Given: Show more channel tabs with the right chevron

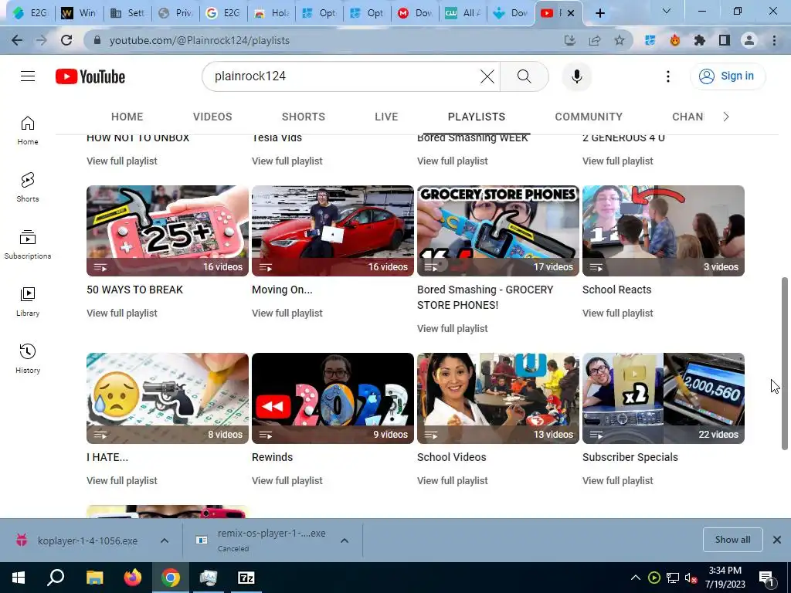Looking at the screenshot, I should (x=726, y=117).
